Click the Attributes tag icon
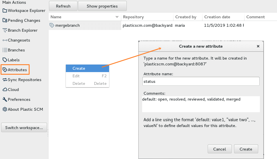This screenshot has height=159, width=277. (x=5, y=70)
